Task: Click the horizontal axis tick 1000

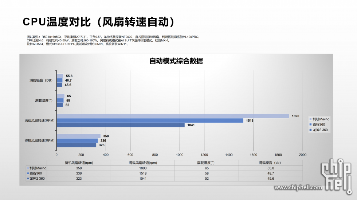Action: click(x=180, y=155)
